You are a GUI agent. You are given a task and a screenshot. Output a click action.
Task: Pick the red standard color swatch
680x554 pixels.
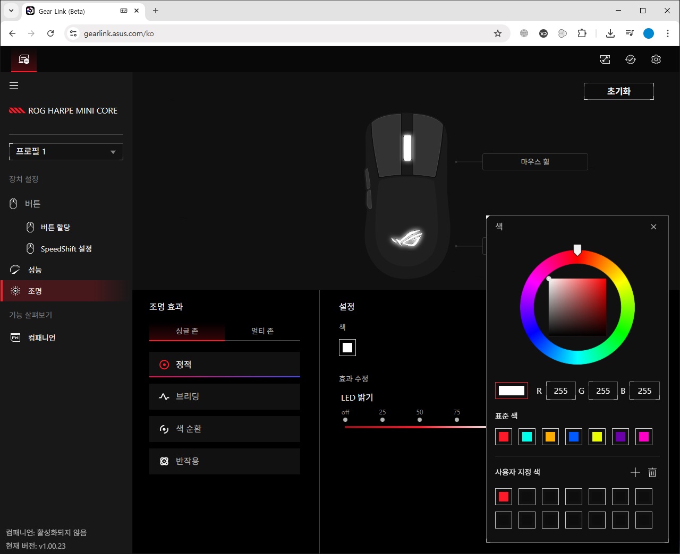point(504,437)
